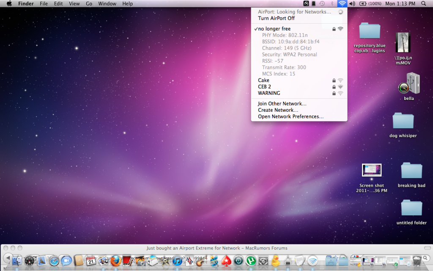This screenshot has width=433, height=271.
Task: Open the Finder menu
Action: [x=26, y=3]
